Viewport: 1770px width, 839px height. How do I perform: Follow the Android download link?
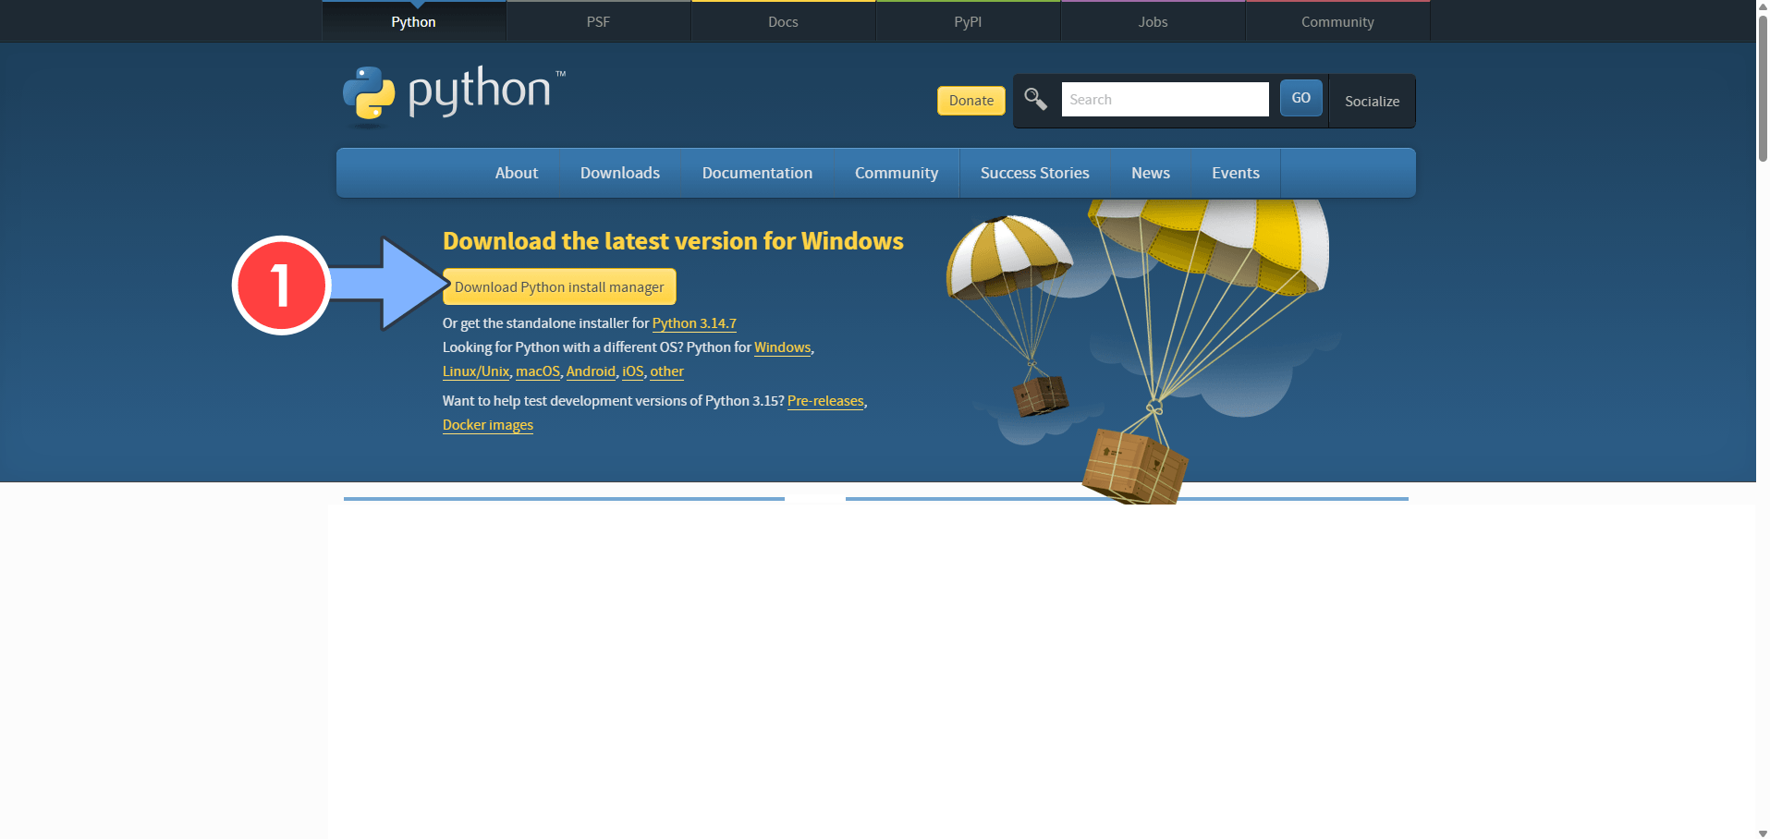(x=591, y=371)
